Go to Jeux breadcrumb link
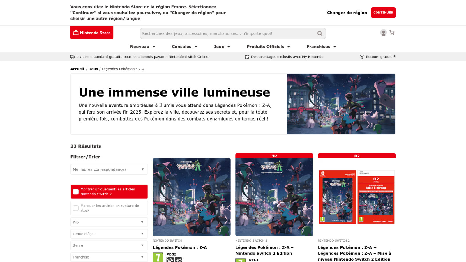The image size is (466, 262). [x=93, y=69]
